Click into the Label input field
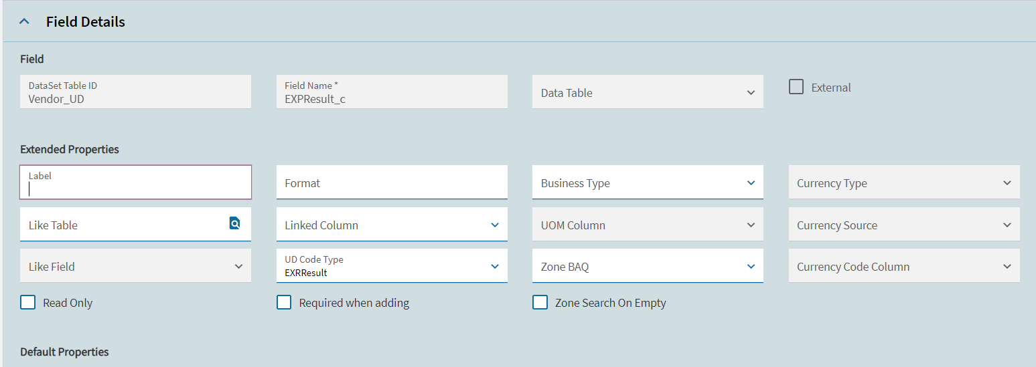Viewport: 1036px width, 367px height. tap(135, 182)
